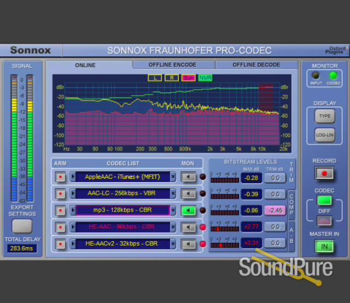
Task: Click the clip indicator for AAC-LC row
Action: coord(203,194)
